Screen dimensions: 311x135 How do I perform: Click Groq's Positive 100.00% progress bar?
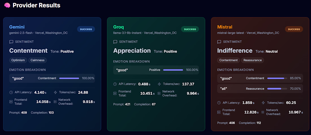coord(173,70)
